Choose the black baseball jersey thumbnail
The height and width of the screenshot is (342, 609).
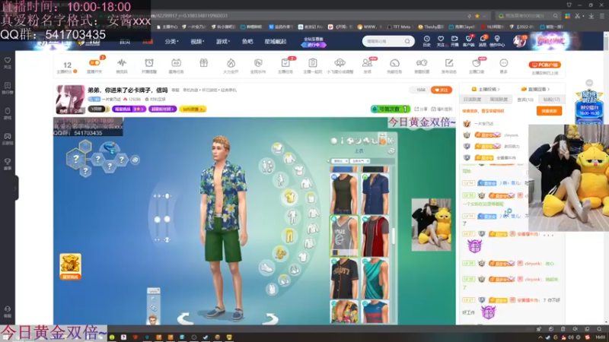(344, 278)
